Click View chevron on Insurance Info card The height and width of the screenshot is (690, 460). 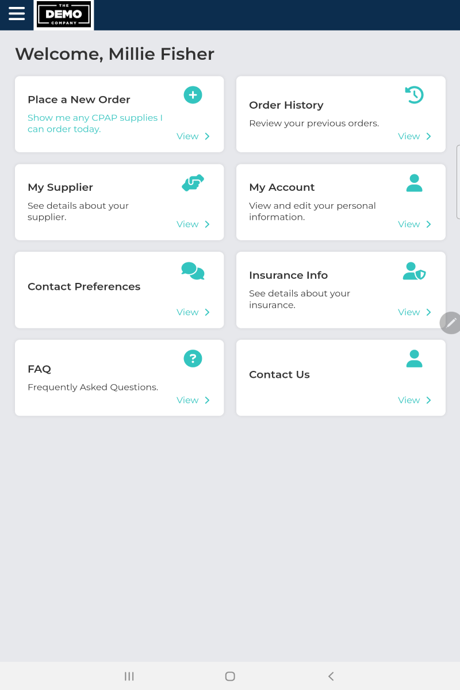point(428,312)
